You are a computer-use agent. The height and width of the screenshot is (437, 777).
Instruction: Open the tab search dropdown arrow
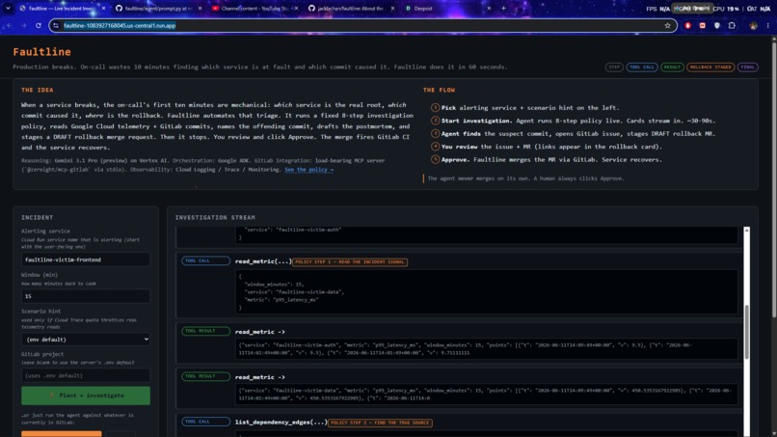tap(8, 9)
